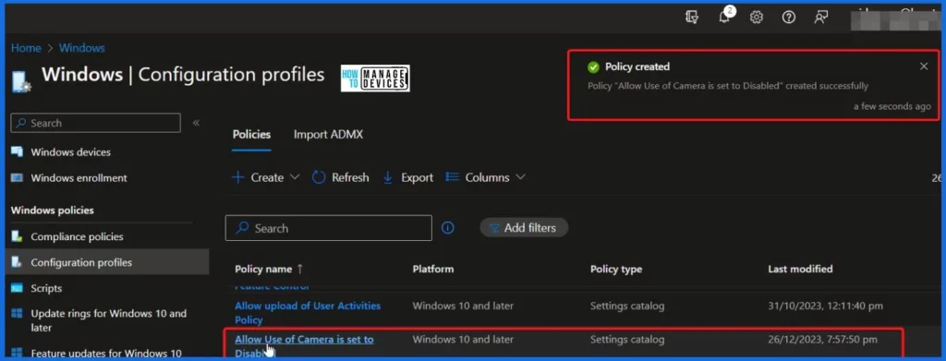
Task: Click the Configuration profiles page icon
Action: click(21, 81)
